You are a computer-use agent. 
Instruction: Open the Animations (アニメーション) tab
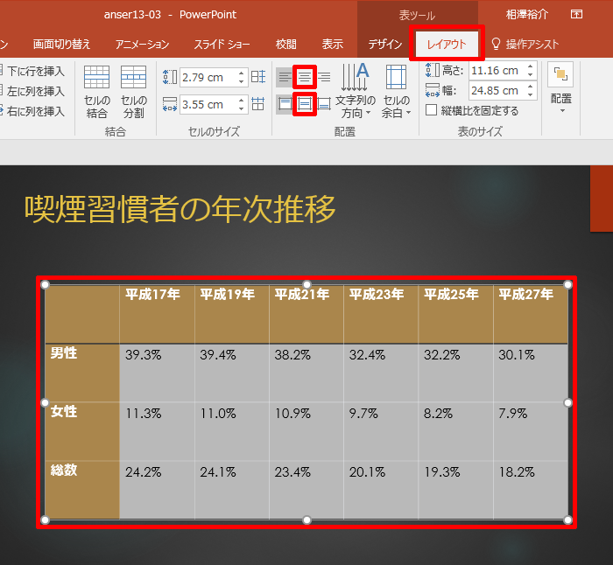click(x=142, y=44)
